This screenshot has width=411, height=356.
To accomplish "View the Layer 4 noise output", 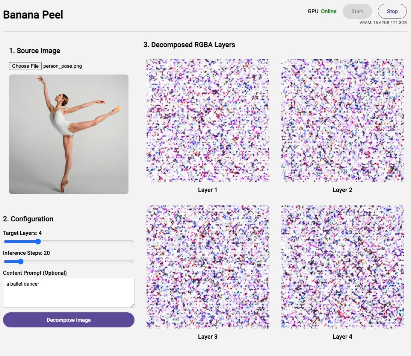I will 342,266.
